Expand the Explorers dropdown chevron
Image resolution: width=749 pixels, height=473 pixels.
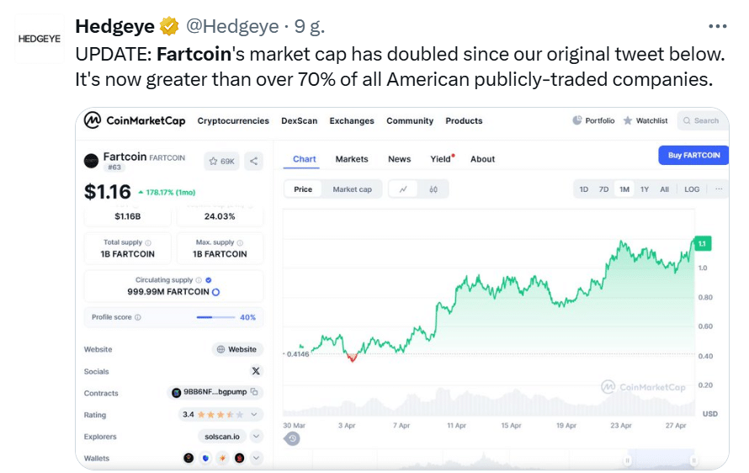[x=257, y=436]
